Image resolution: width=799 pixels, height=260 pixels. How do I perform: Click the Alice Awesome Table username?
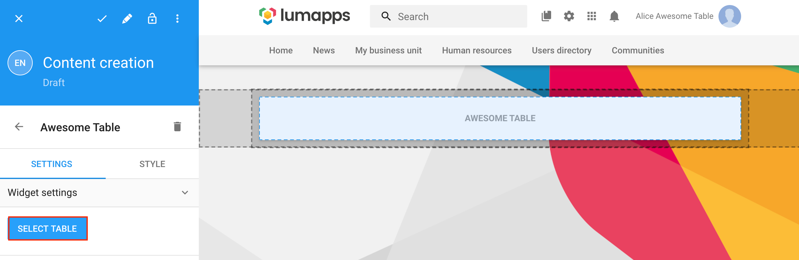(674, 16)
